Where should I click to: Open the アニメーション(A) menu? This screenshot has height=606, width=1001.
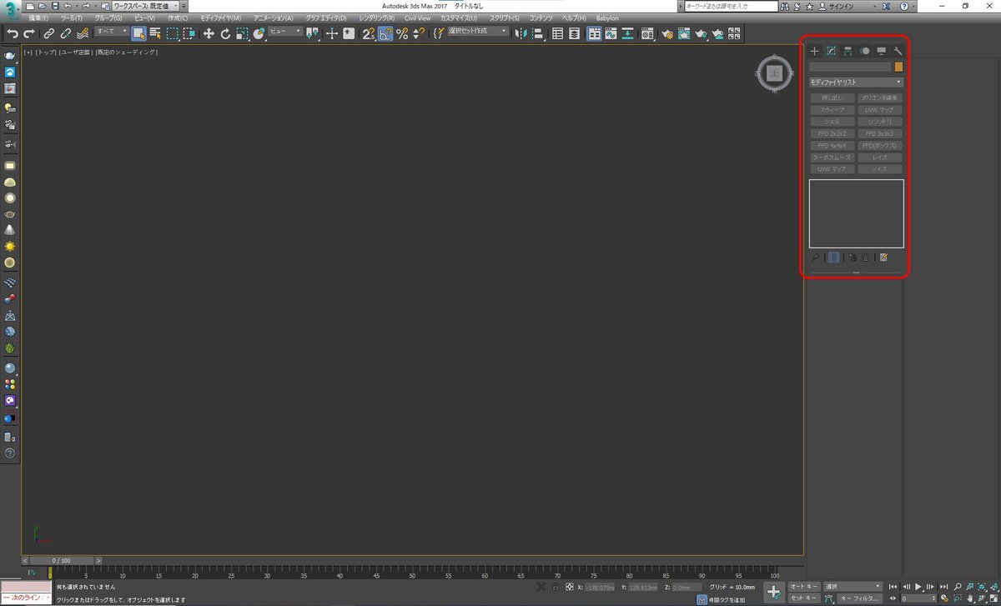(x=274, y=18)
